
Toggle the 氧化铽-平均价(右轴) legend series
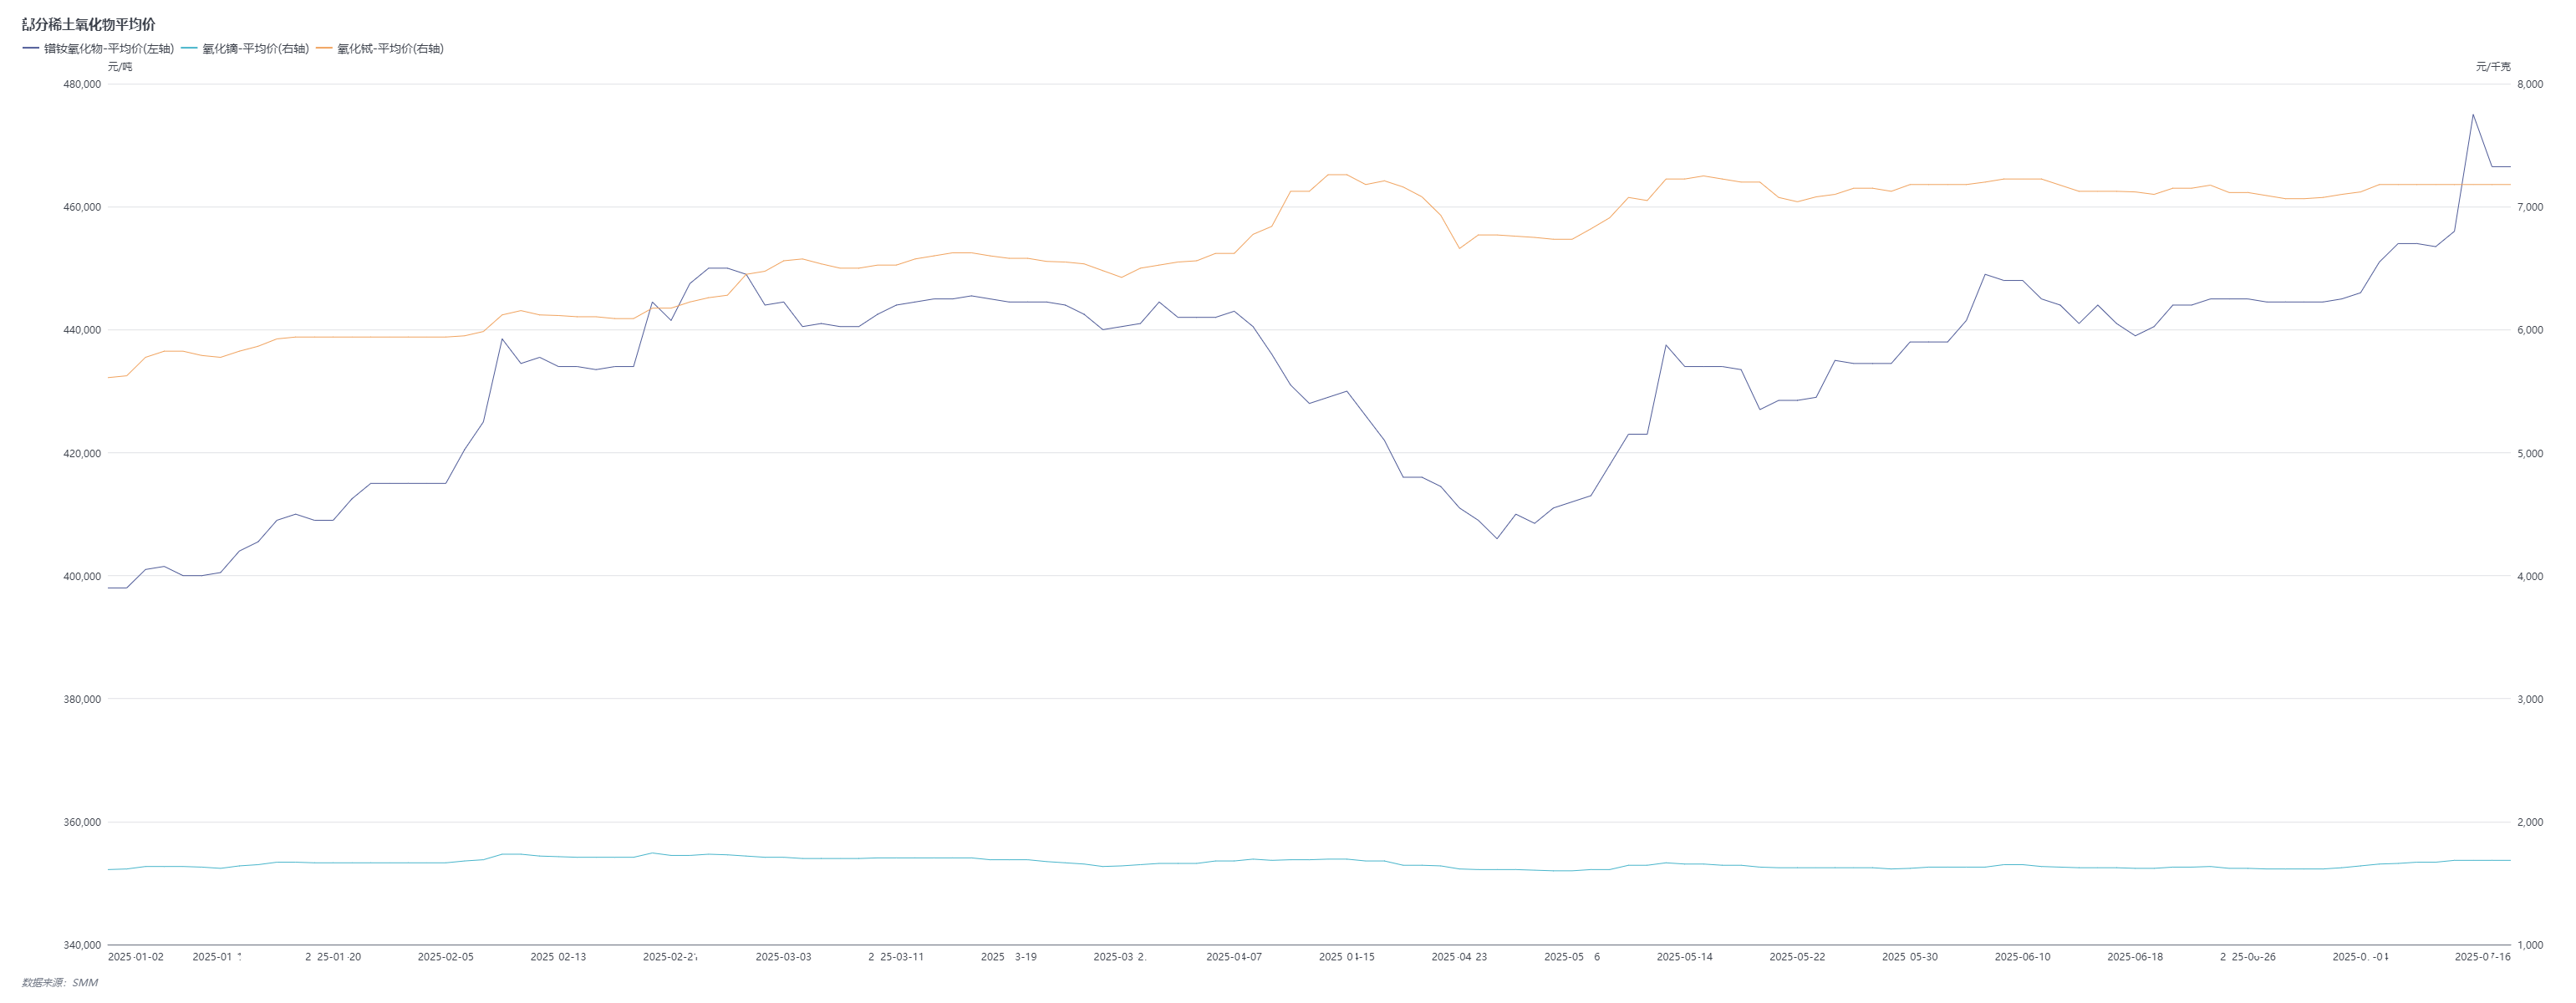click(390, 48)
